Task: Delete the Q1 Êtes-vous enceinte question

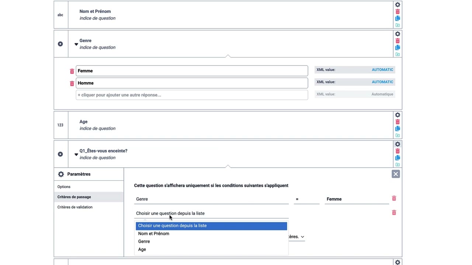Action: coord(398,151)
